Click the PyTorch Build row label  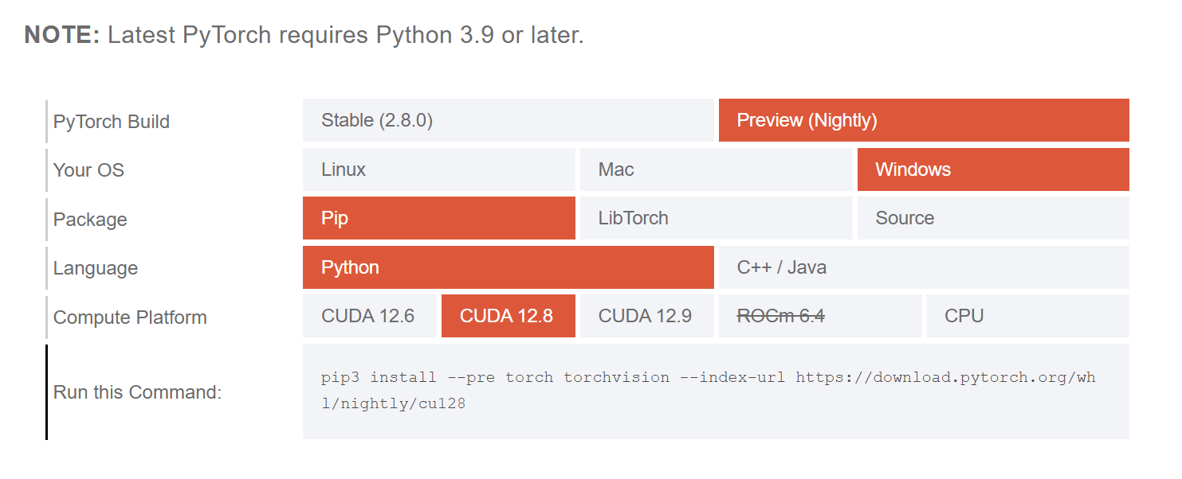111,122
